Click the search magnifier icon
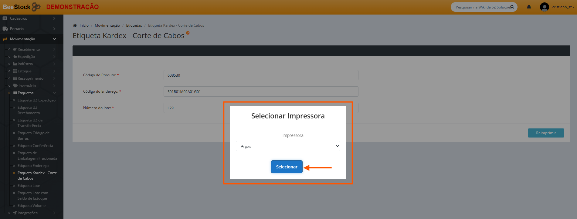Image resolution: width=577 pixels, height=219 pixels. 512,7
